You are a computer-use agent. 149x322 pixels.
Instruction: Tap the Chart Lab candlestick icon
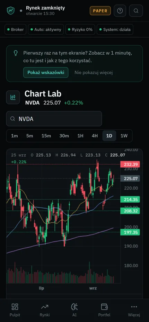tap(13, 97)
